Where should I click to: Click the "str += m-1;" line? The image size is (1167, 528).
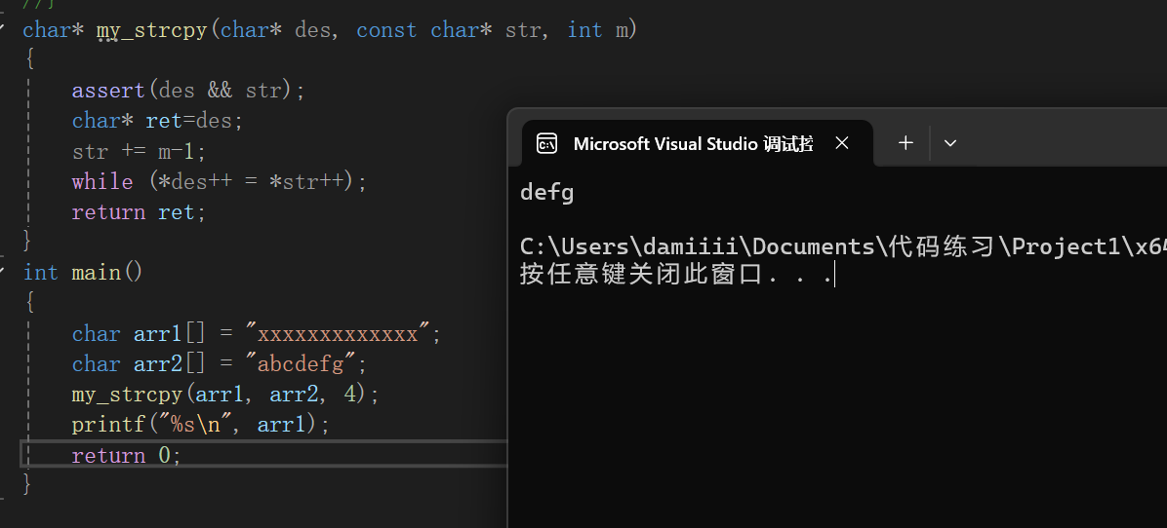pos(139,152)
